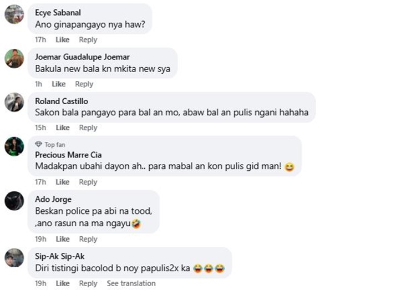Open the 17h timestamp on Ecye's comment
The width and height of the screenshot is (416, 290).
[40, 40]
